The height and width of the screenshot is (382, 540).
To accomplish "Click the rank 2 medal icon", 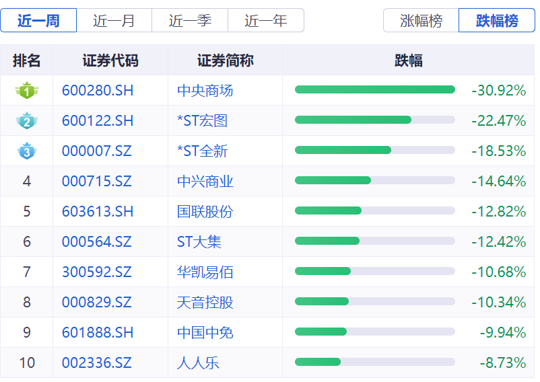I will 27,120.
